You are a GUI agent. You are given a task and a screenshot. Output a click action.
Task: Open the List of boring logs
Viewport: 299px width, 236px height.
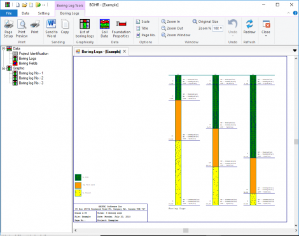click(85, 29)
